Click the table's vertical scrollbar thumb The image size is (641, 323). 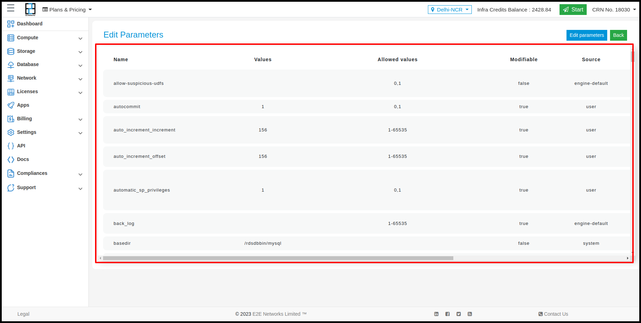pyautogui.click(x=632, y=56)
